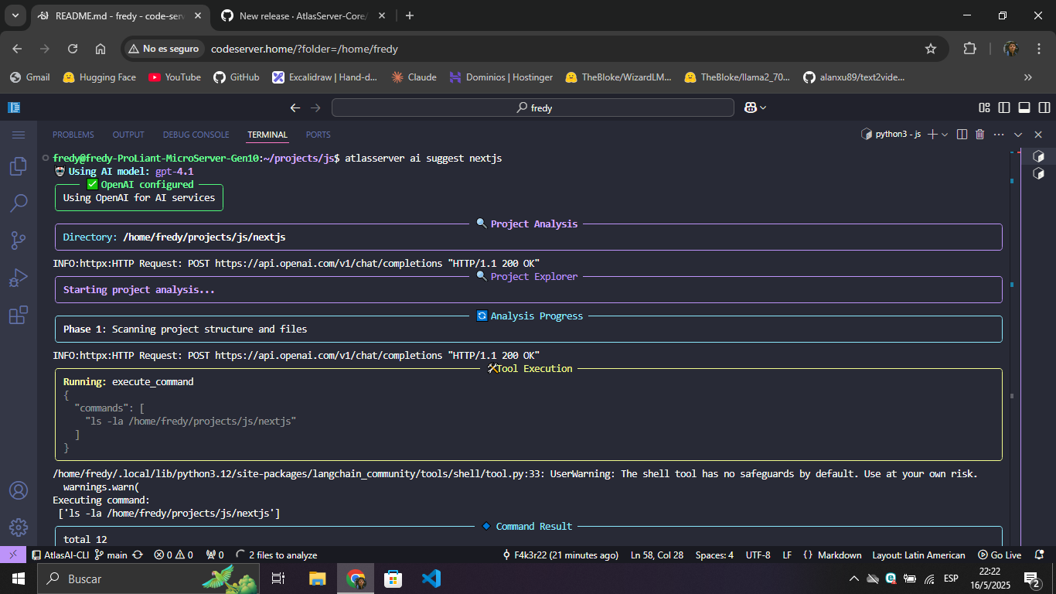Open terminal More Actions ellipsis
The width and height of the screenshot is (1056, 594).
pyautogui.click(x=999, y=135)
